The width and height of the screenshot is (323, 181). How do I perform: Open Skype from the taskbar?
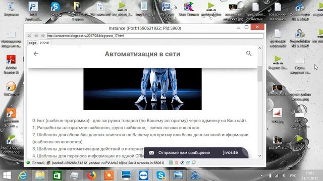[160, 175]
